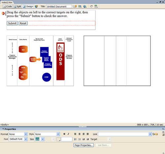Click the Properties panel help icon
Viewport: 165px width, 154px height.
pos(163,132)
